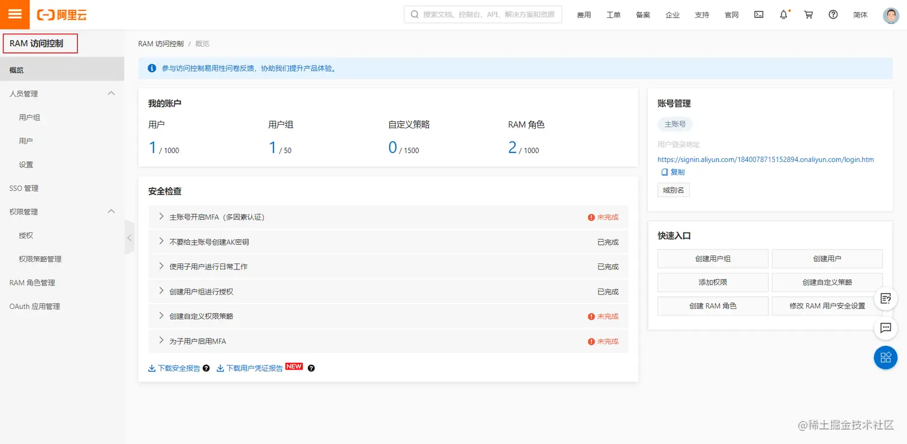
Task: Click the 用户组 count 1 / 50
Action: (x=280, y=148)
